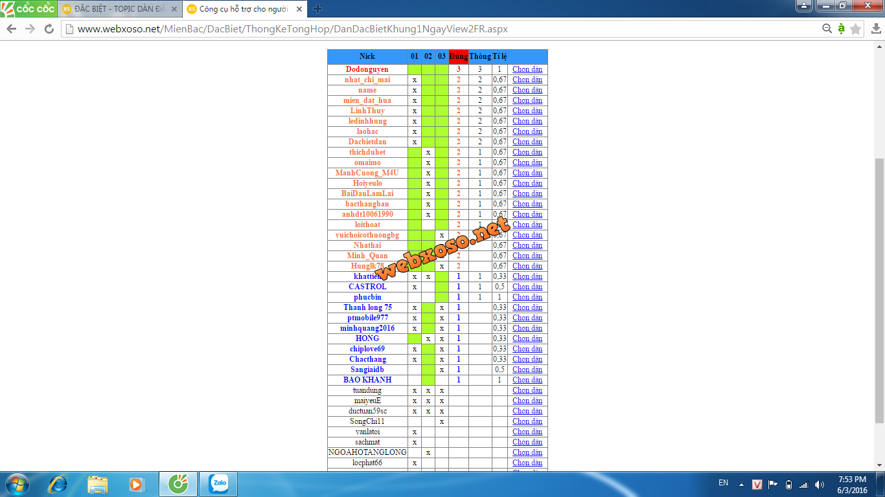The height and width of the screenshot is (497, 885).
Task: Open the network signal tray icon
Action: [x=804, y=485]
